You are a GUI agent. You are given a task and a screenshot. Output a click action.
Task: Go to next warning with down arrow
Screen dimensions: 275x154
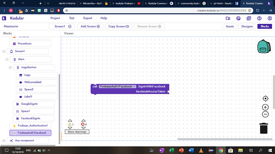[70, 128]
